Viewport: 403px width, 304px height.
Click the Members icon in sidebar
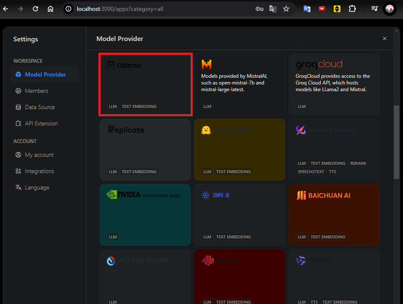18,91
